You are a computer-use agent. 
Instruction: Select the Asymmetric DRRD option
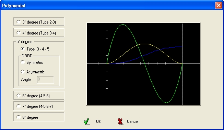coord(23,72)
